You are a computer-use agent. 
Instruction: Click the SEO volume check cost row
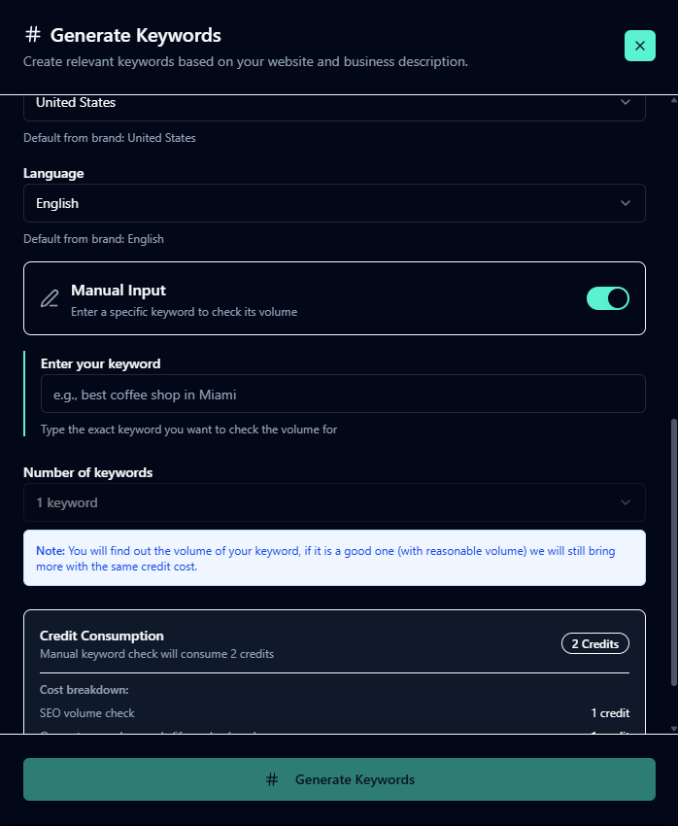tap(334, 712)
